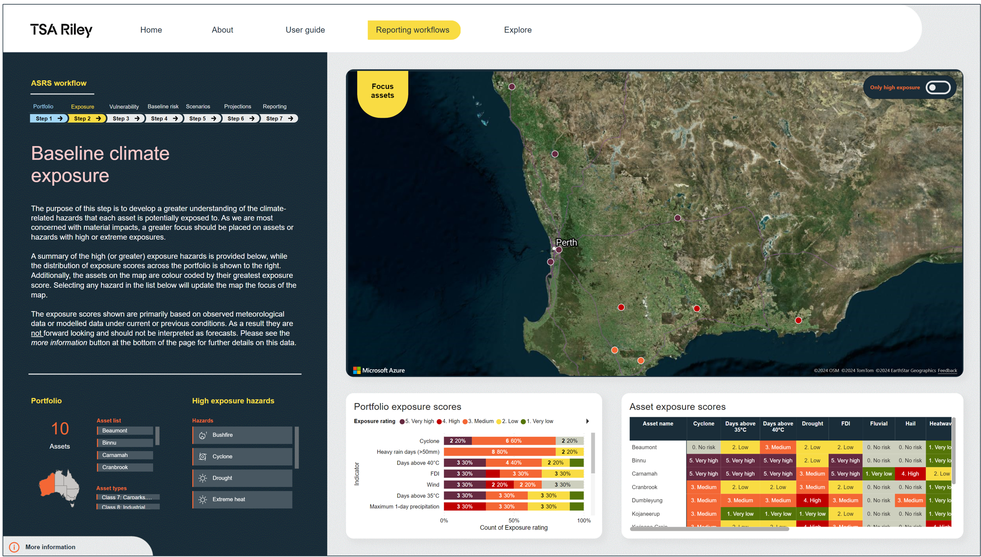Image resolution: width=981 pixels, height=557 pixels.
Task: Click the Drought hazard icon
Action: (x=203, y=478)
